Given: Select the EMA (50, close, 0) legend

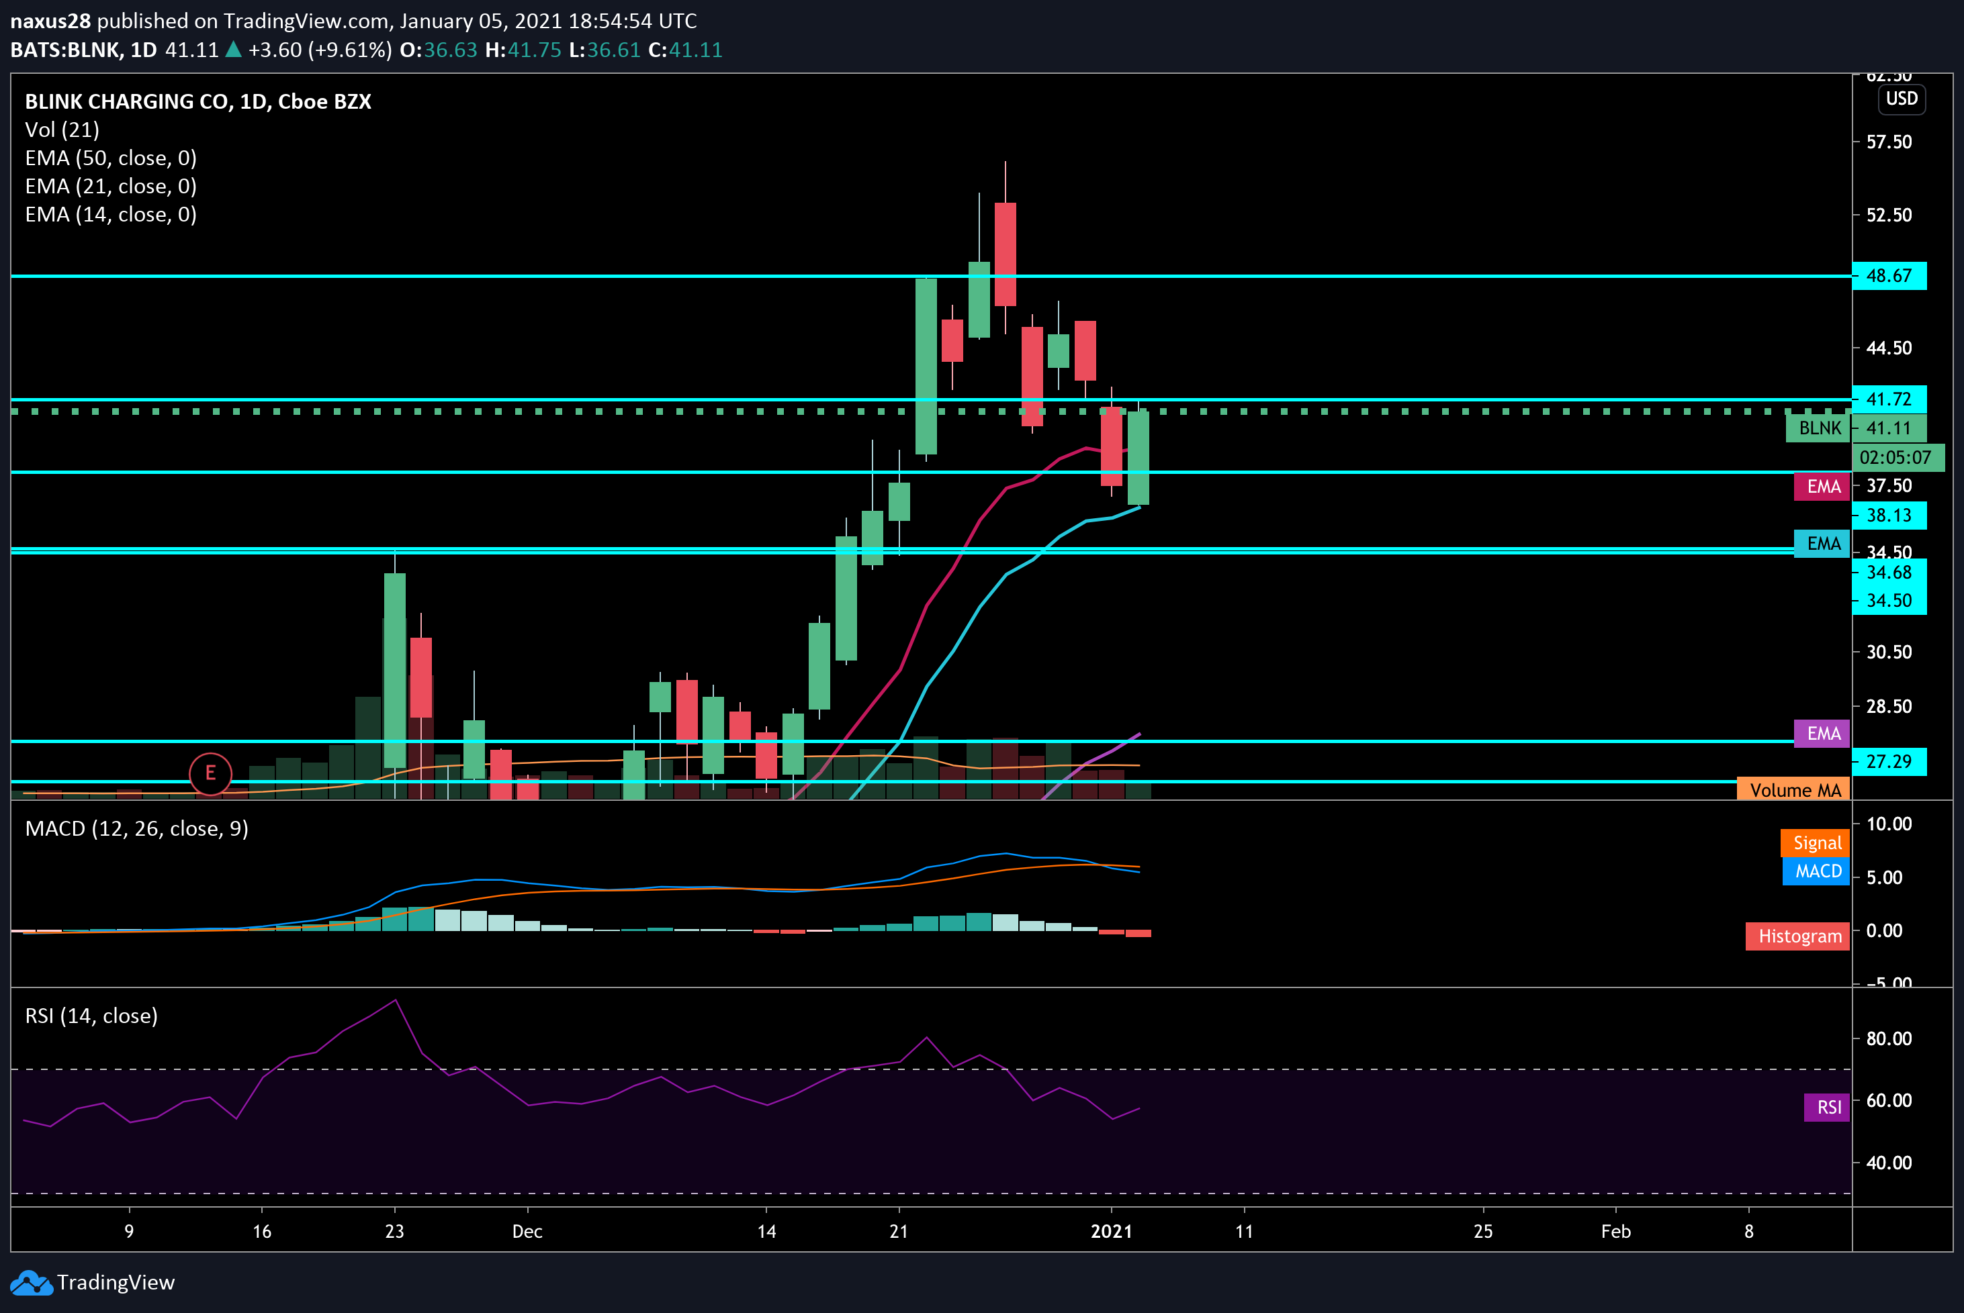Looking at the screenshot, I should (x=111, y=158).
